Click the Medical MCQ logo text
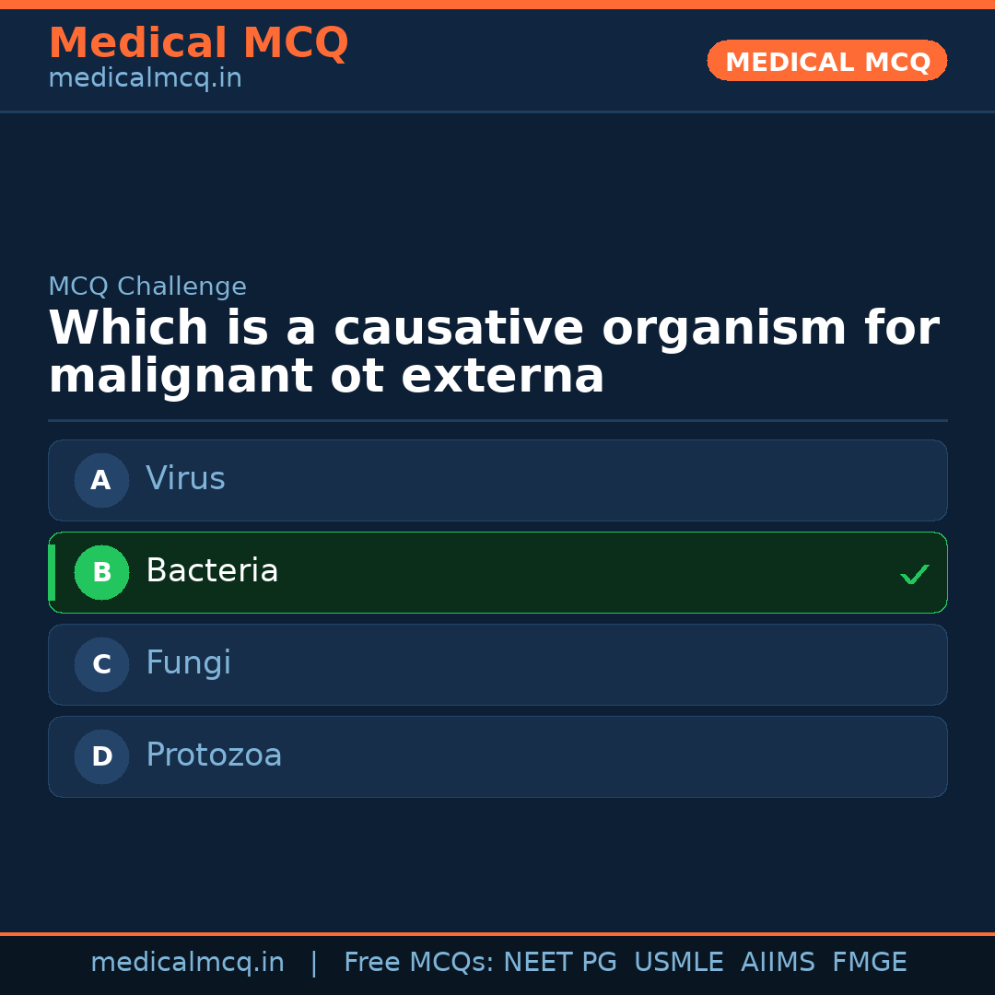Image resolution: width=995 pixels, height=995 pixels. point(198,42)
